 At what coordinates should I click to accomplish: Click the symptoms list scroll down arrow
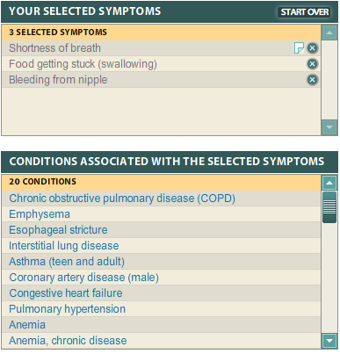(x=329, y=127)
